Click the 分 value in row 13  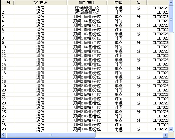click(138, 60)
